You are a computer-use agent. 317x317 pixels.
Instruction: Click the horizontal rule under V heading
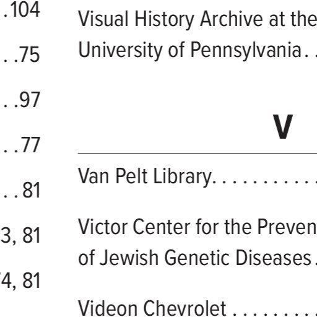(198, 154)
